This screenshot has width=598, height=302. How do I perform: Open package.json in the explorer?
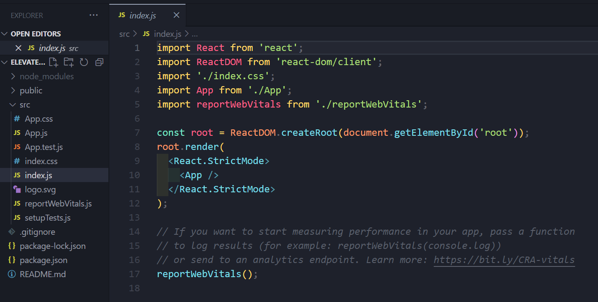[43, 260]
